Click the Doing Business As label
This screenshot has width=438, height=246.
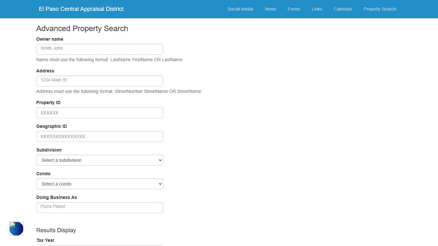[x=56, y=197]
